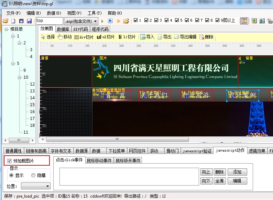The height and width of the screenshot is (200, 273).
Task: Toggle layer 3 checkbox
Action: click(x=156, y=20)
